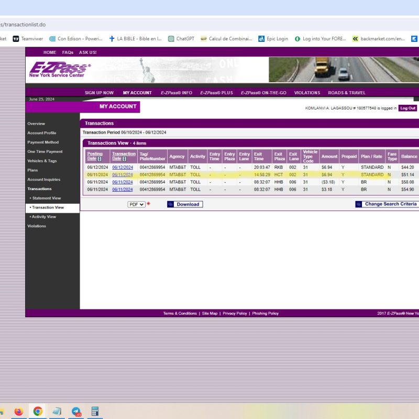Open Privacy Policy footer link
Image resolution: width=419 pixels, height=419 pixels.
coord(235,313)
